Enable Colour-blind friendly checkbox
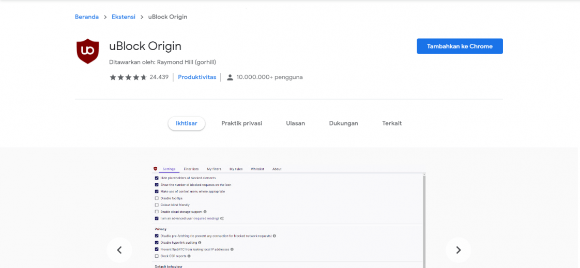Screen dimensions: 580x268 (157, 205)
